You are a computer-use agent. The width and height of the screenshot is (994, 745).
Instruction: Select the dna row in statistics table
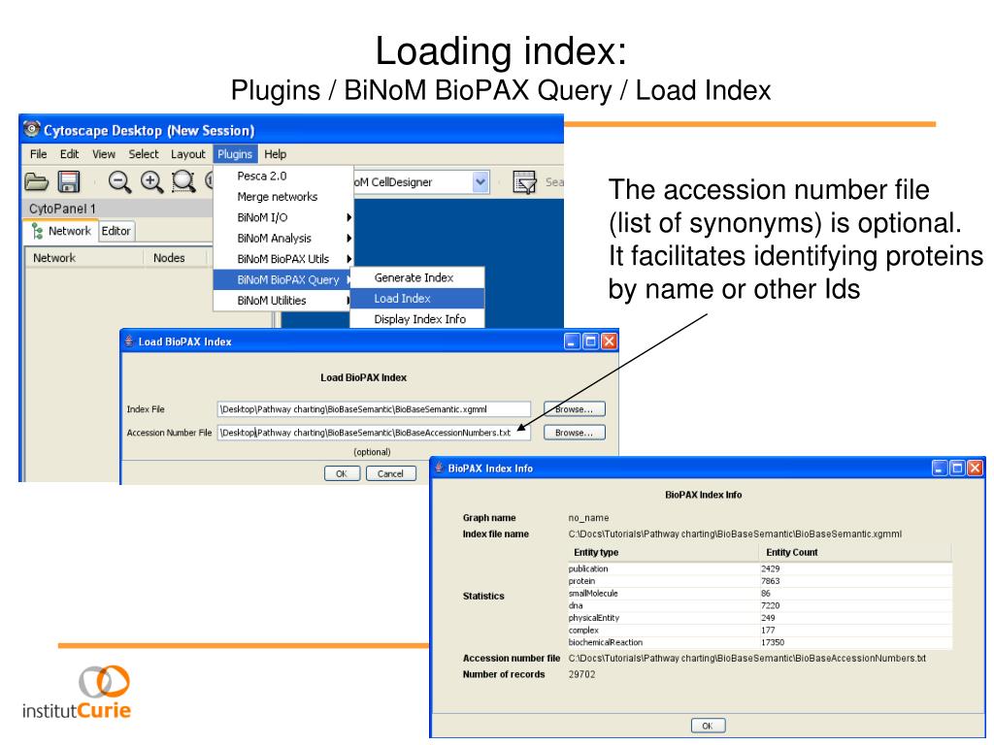[760, 605]
